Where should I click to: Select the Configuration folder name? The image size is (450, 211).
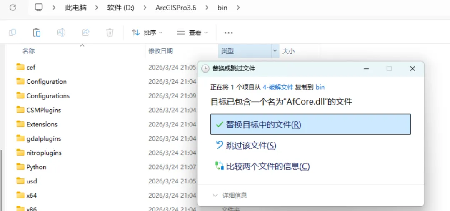coord(47,82)
